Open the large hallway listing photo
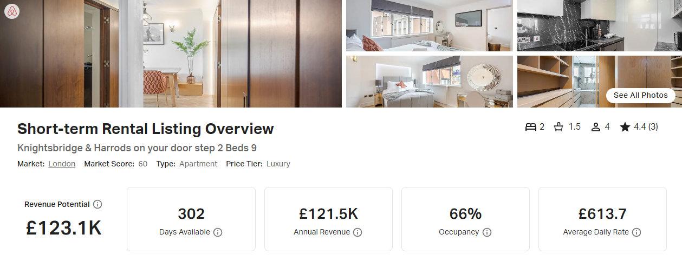682x268 pixels. click(x=171, y=53)
